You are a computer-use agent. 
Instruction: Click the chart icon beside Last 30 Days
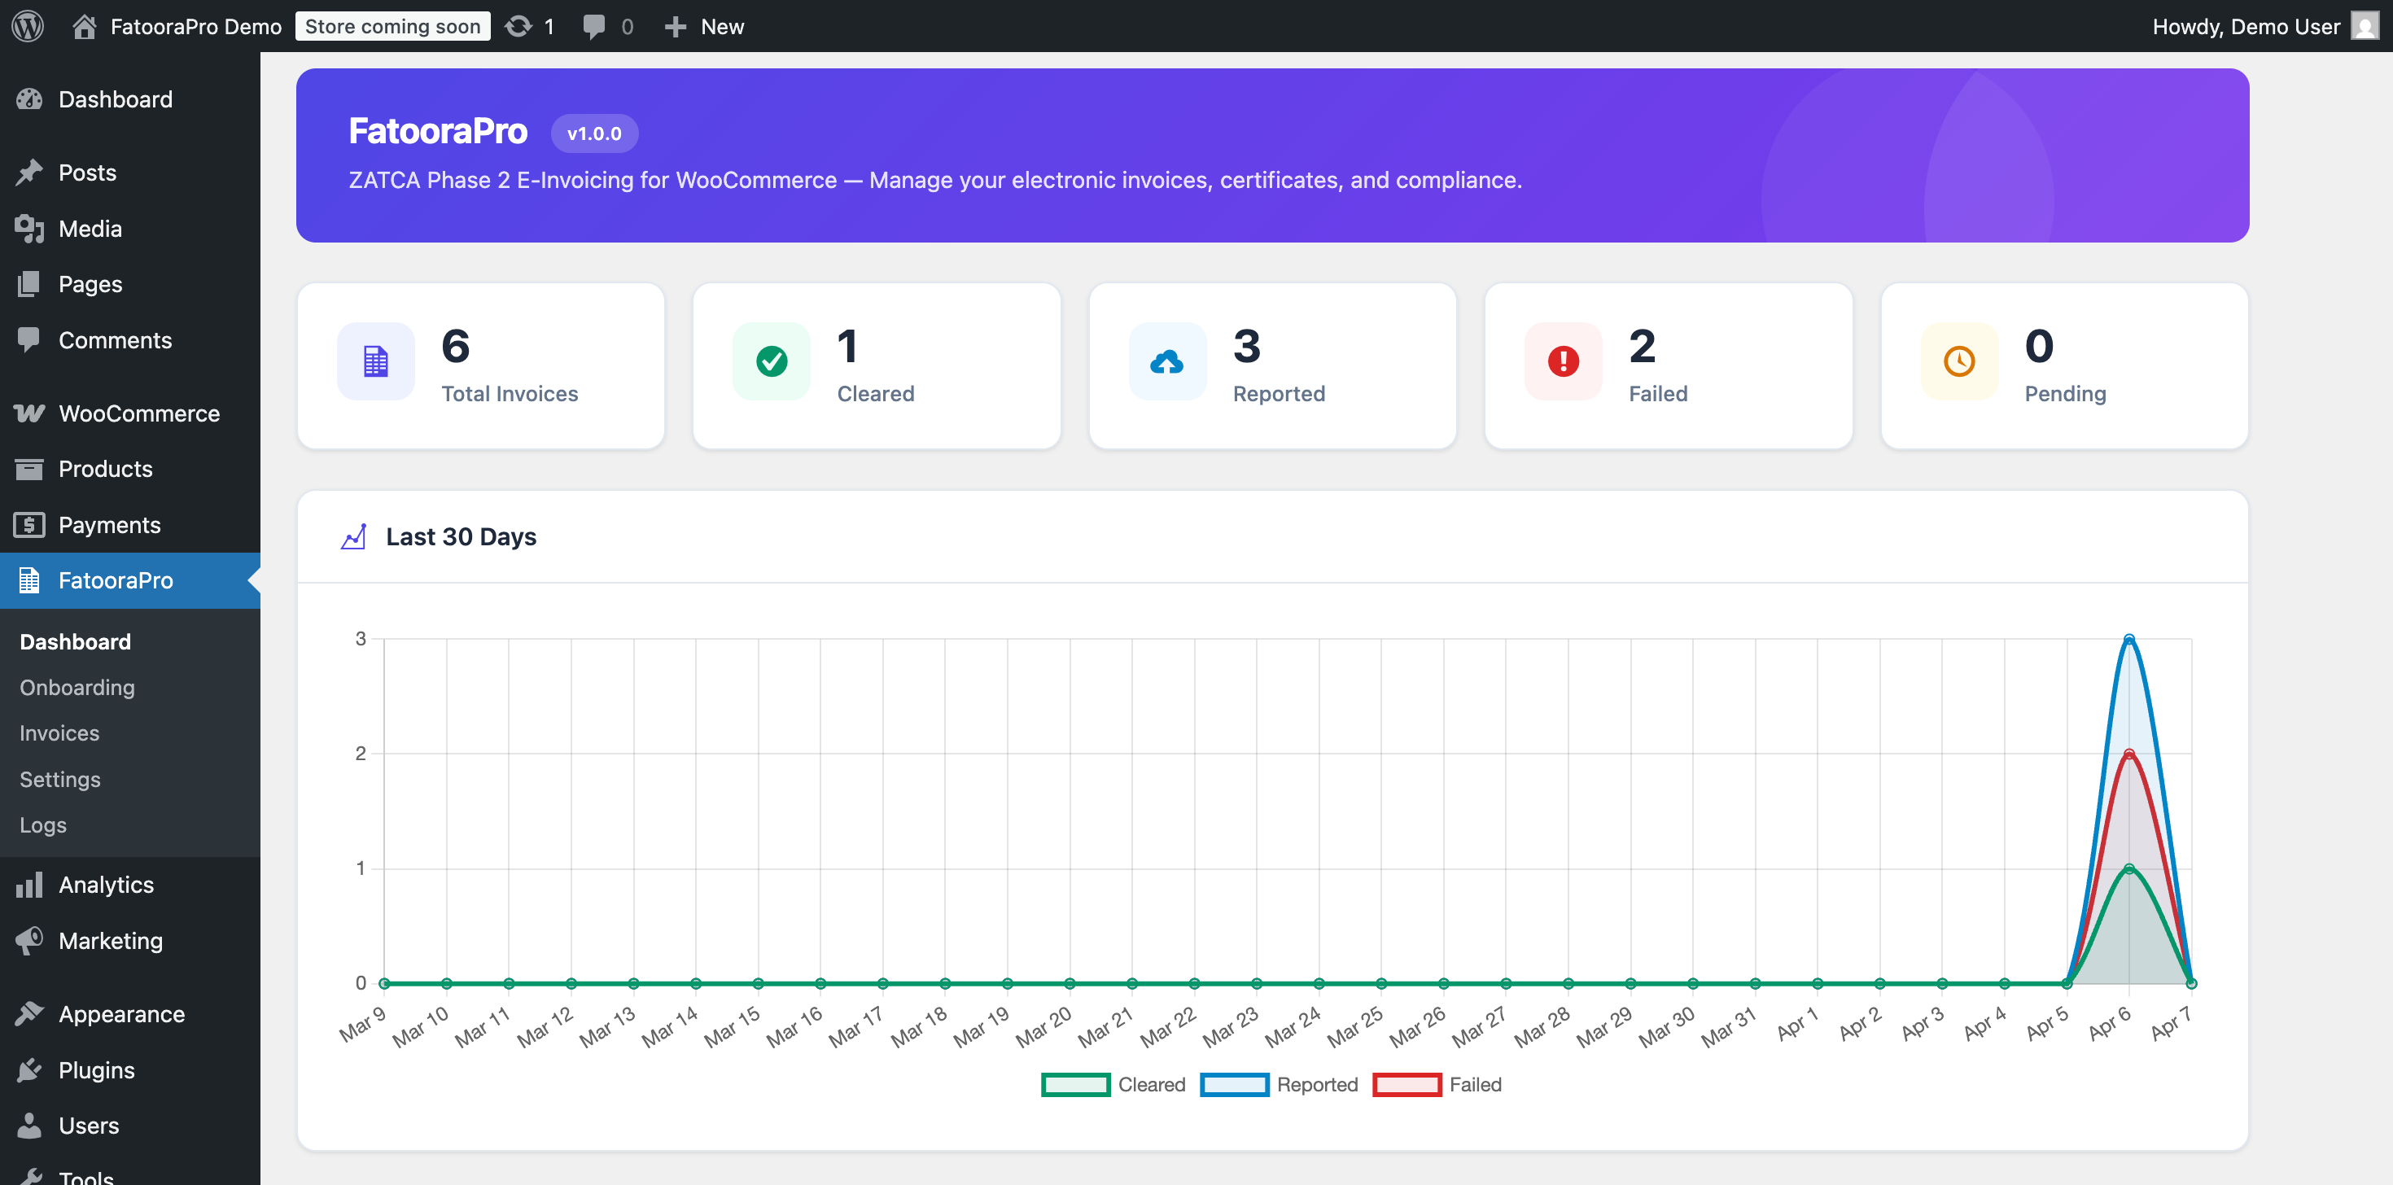353,537
